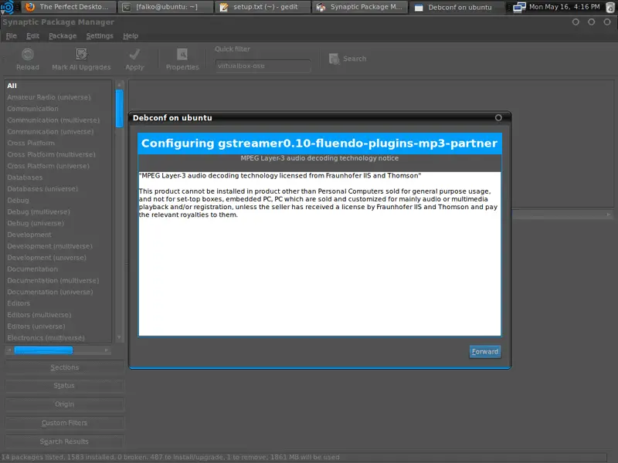This screenshot has height=463, width=618.
Task: Select the Databases category
Action: tap(59, 177)
